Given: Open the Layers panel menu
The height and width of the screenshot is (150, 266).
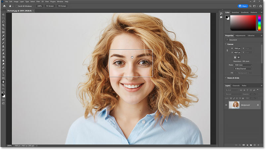Looking at the screenshot, I should tap(261, 86).
